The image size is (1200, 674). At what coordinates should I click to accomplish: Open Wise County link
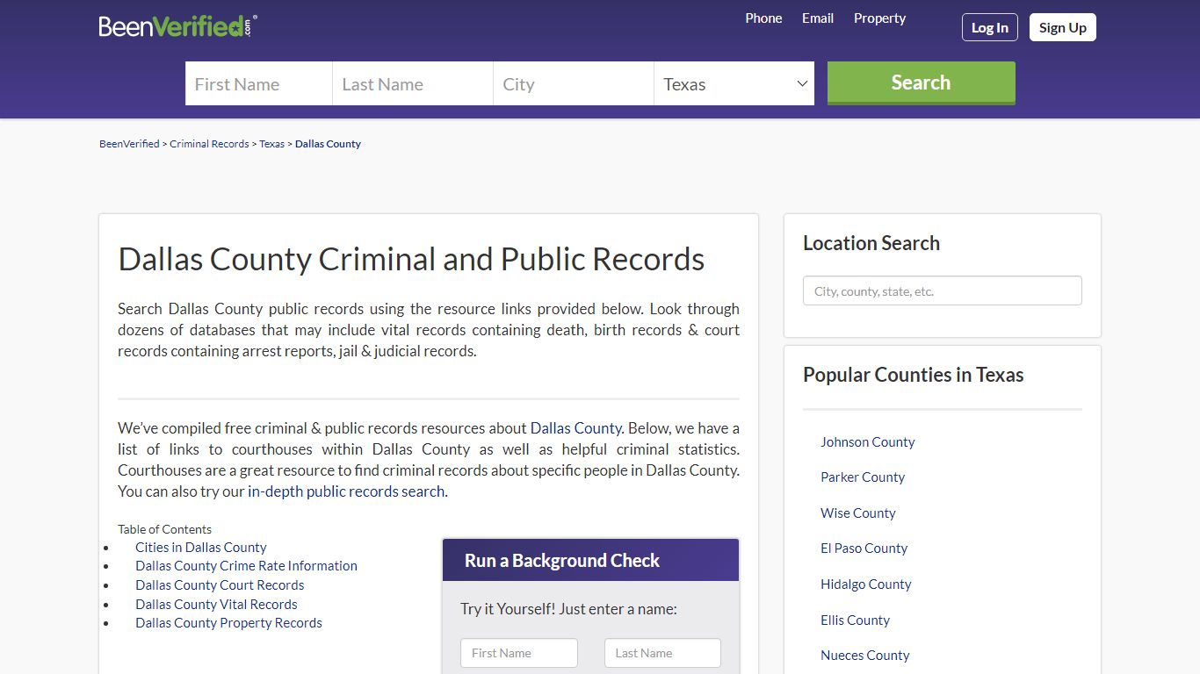tap(858, 513)
